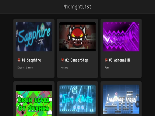Click the top header bar background
This screenshot has width=155, height=116.
(30, 7)
